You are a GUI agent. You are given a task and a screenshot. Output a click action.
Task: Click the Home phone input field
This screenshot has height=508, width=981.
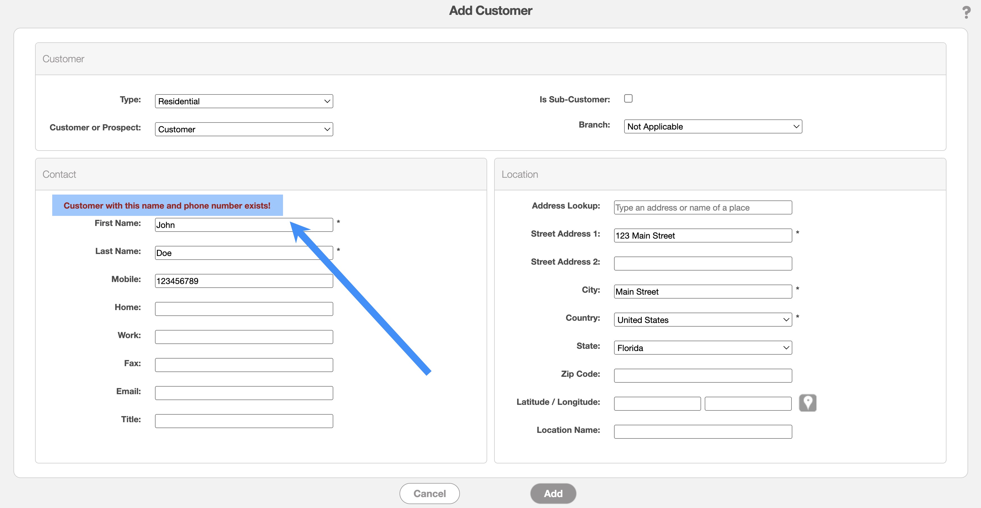tap(244, 309)
